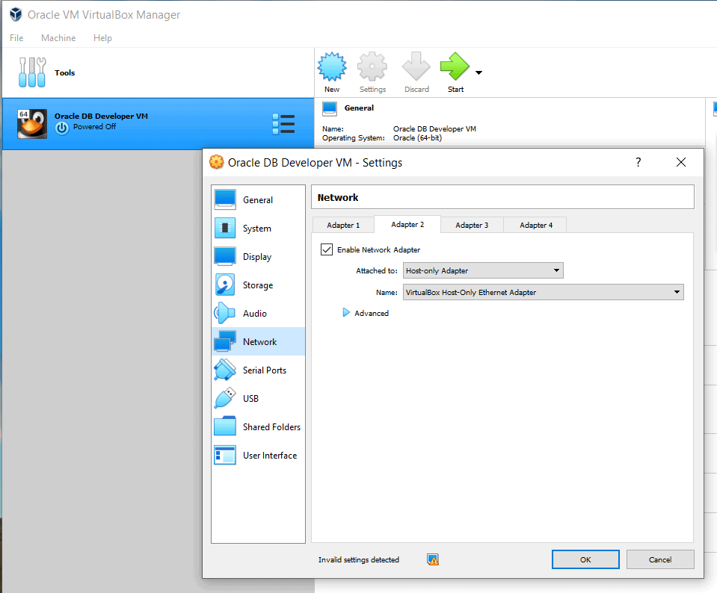Click Invalid settings detected text
This screenshot has height=593, width=717.
(359, 559)
